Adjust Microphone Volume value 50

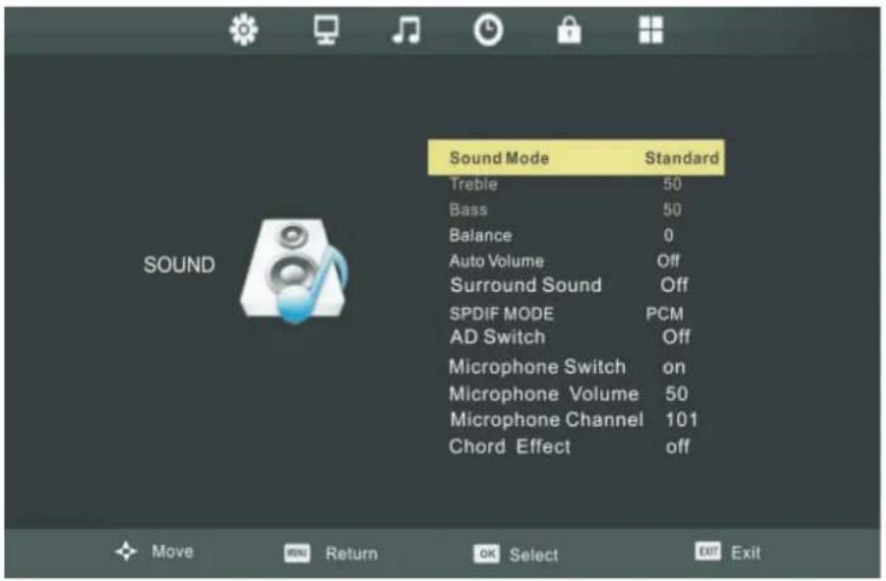[676, 394]
